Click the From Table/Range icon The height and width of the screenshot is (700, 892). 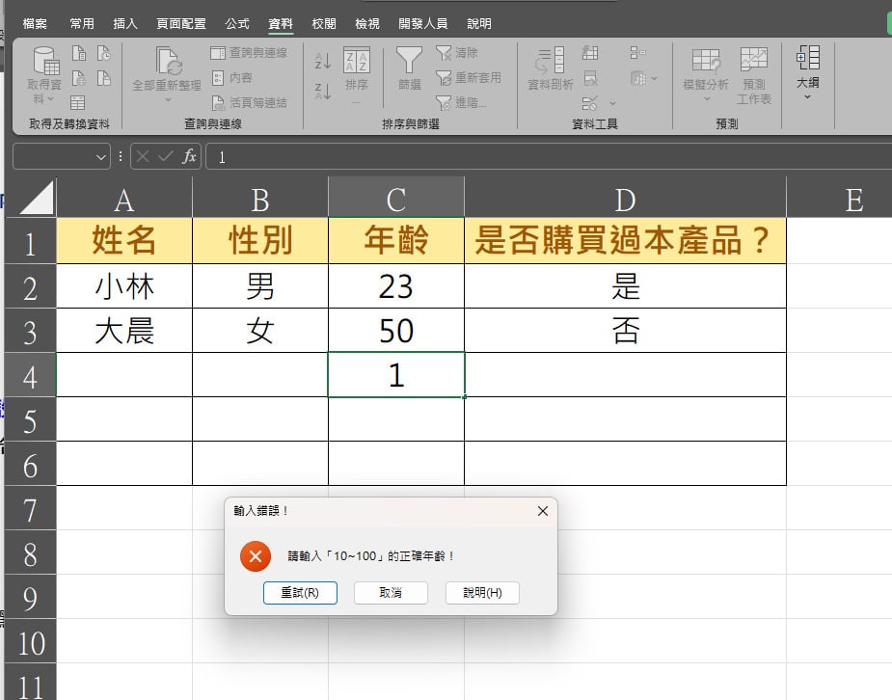pos(77,103)
